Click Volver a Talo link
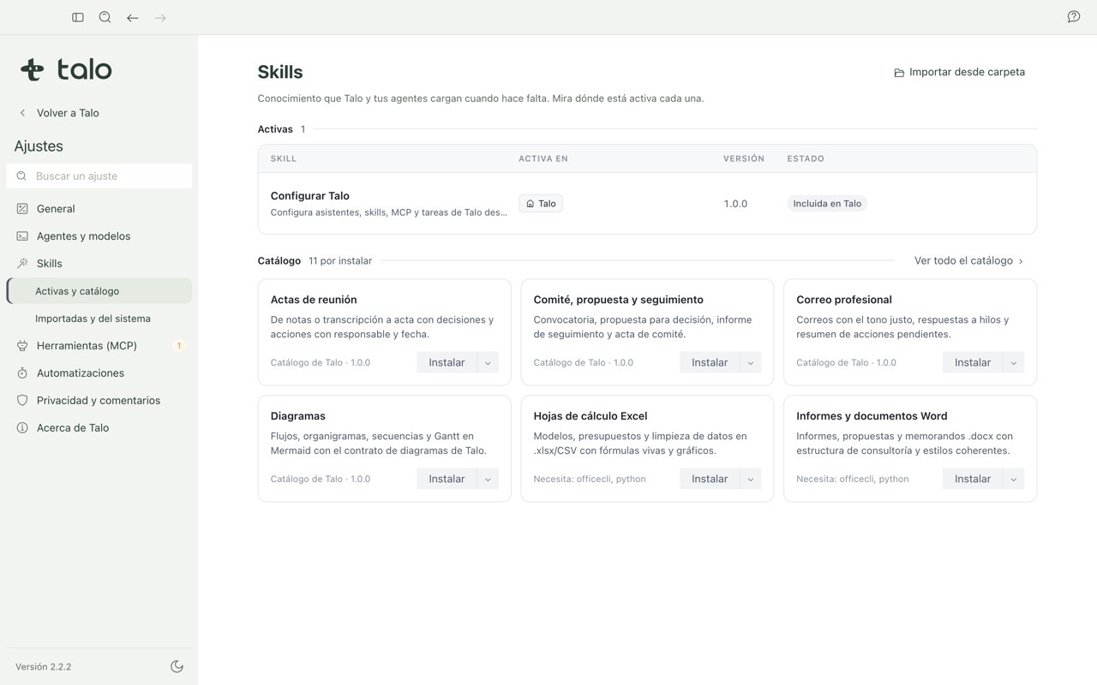 [59, 113]
